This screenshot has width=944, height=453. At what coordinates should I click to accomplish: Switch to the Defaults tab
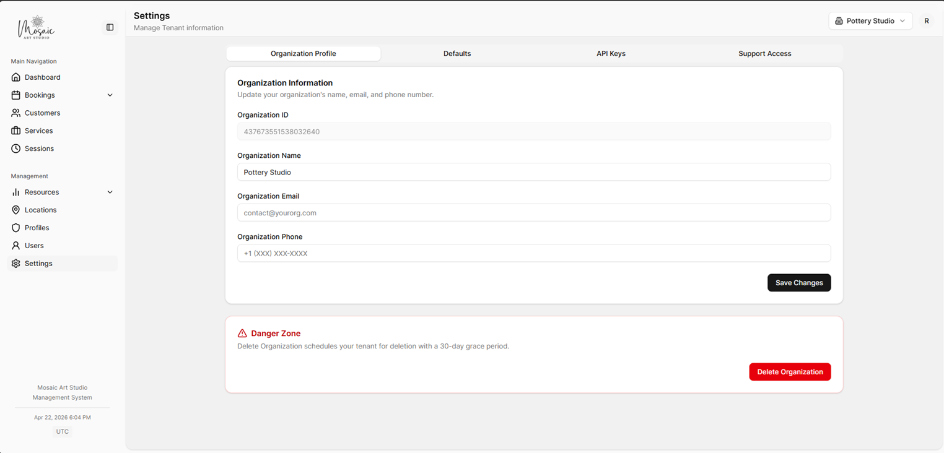click(457, 53)
